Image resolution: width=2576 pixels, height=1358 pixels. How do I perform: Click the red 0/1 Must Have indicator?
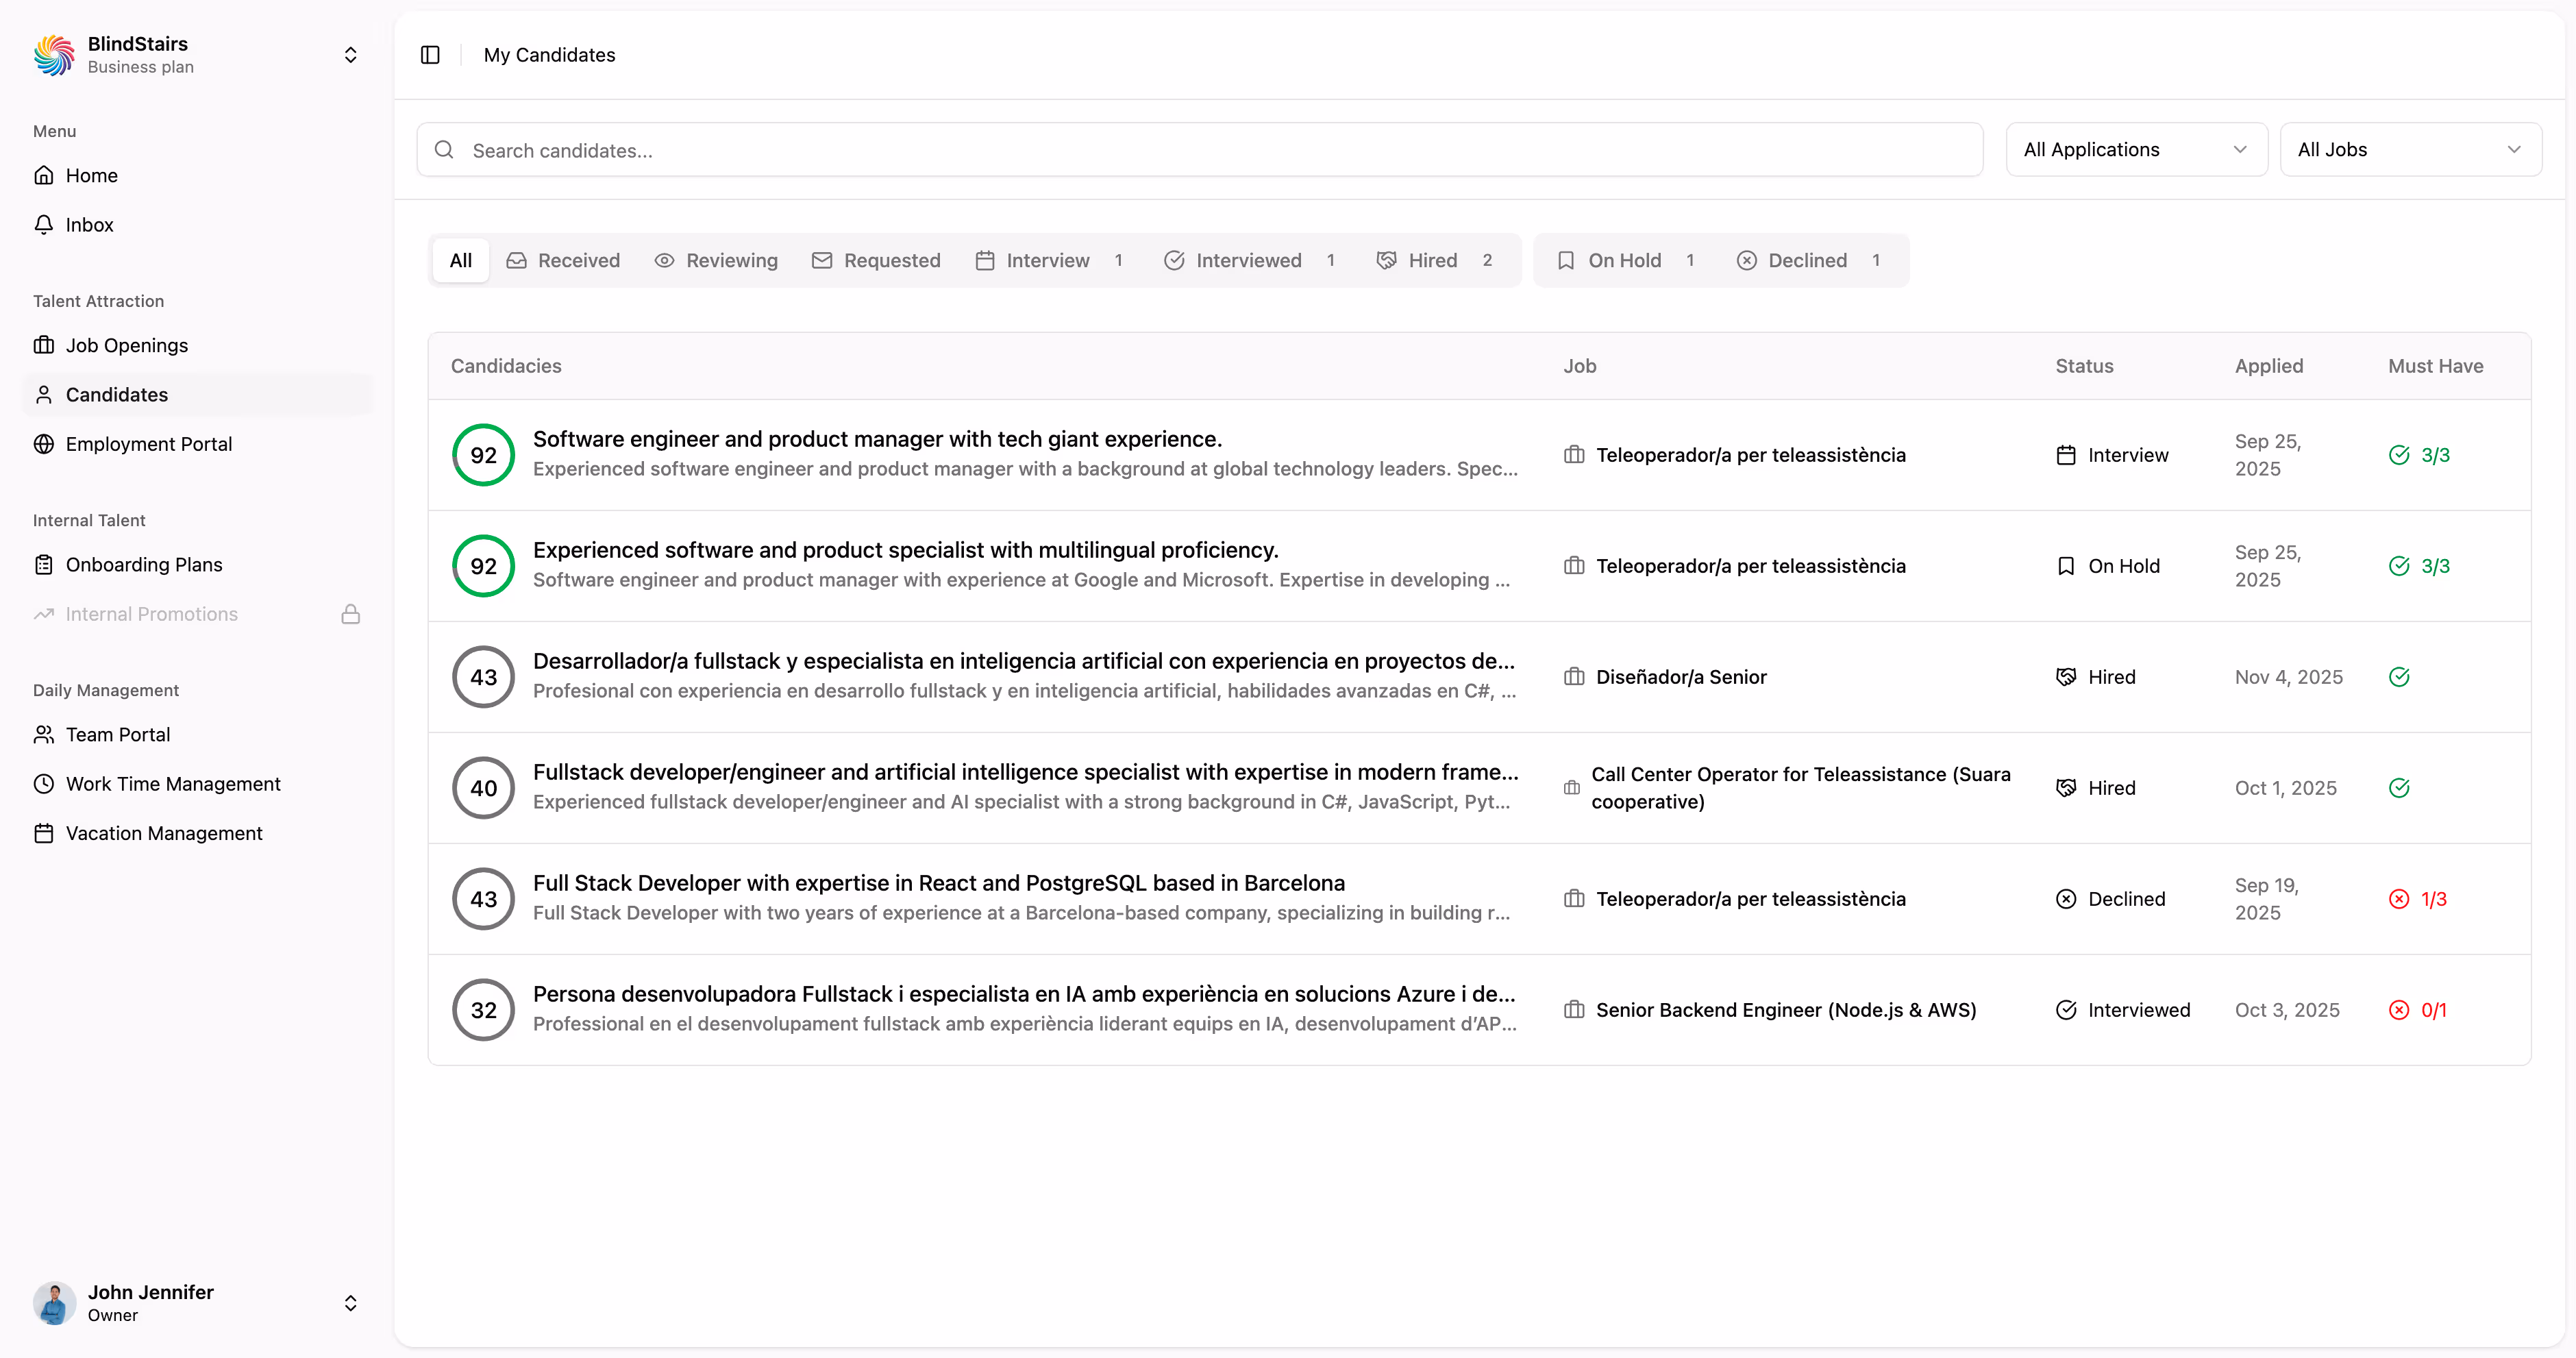(2420, 1010)
